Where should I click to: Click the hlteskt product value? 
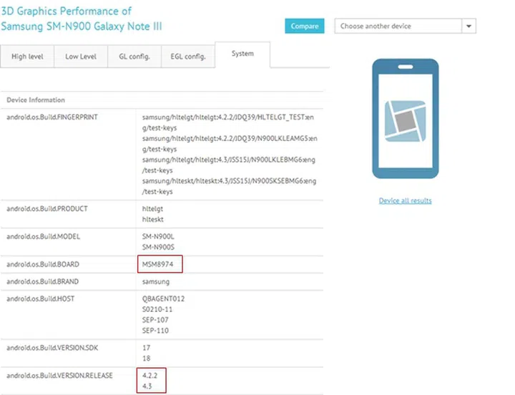click(153, 220)
